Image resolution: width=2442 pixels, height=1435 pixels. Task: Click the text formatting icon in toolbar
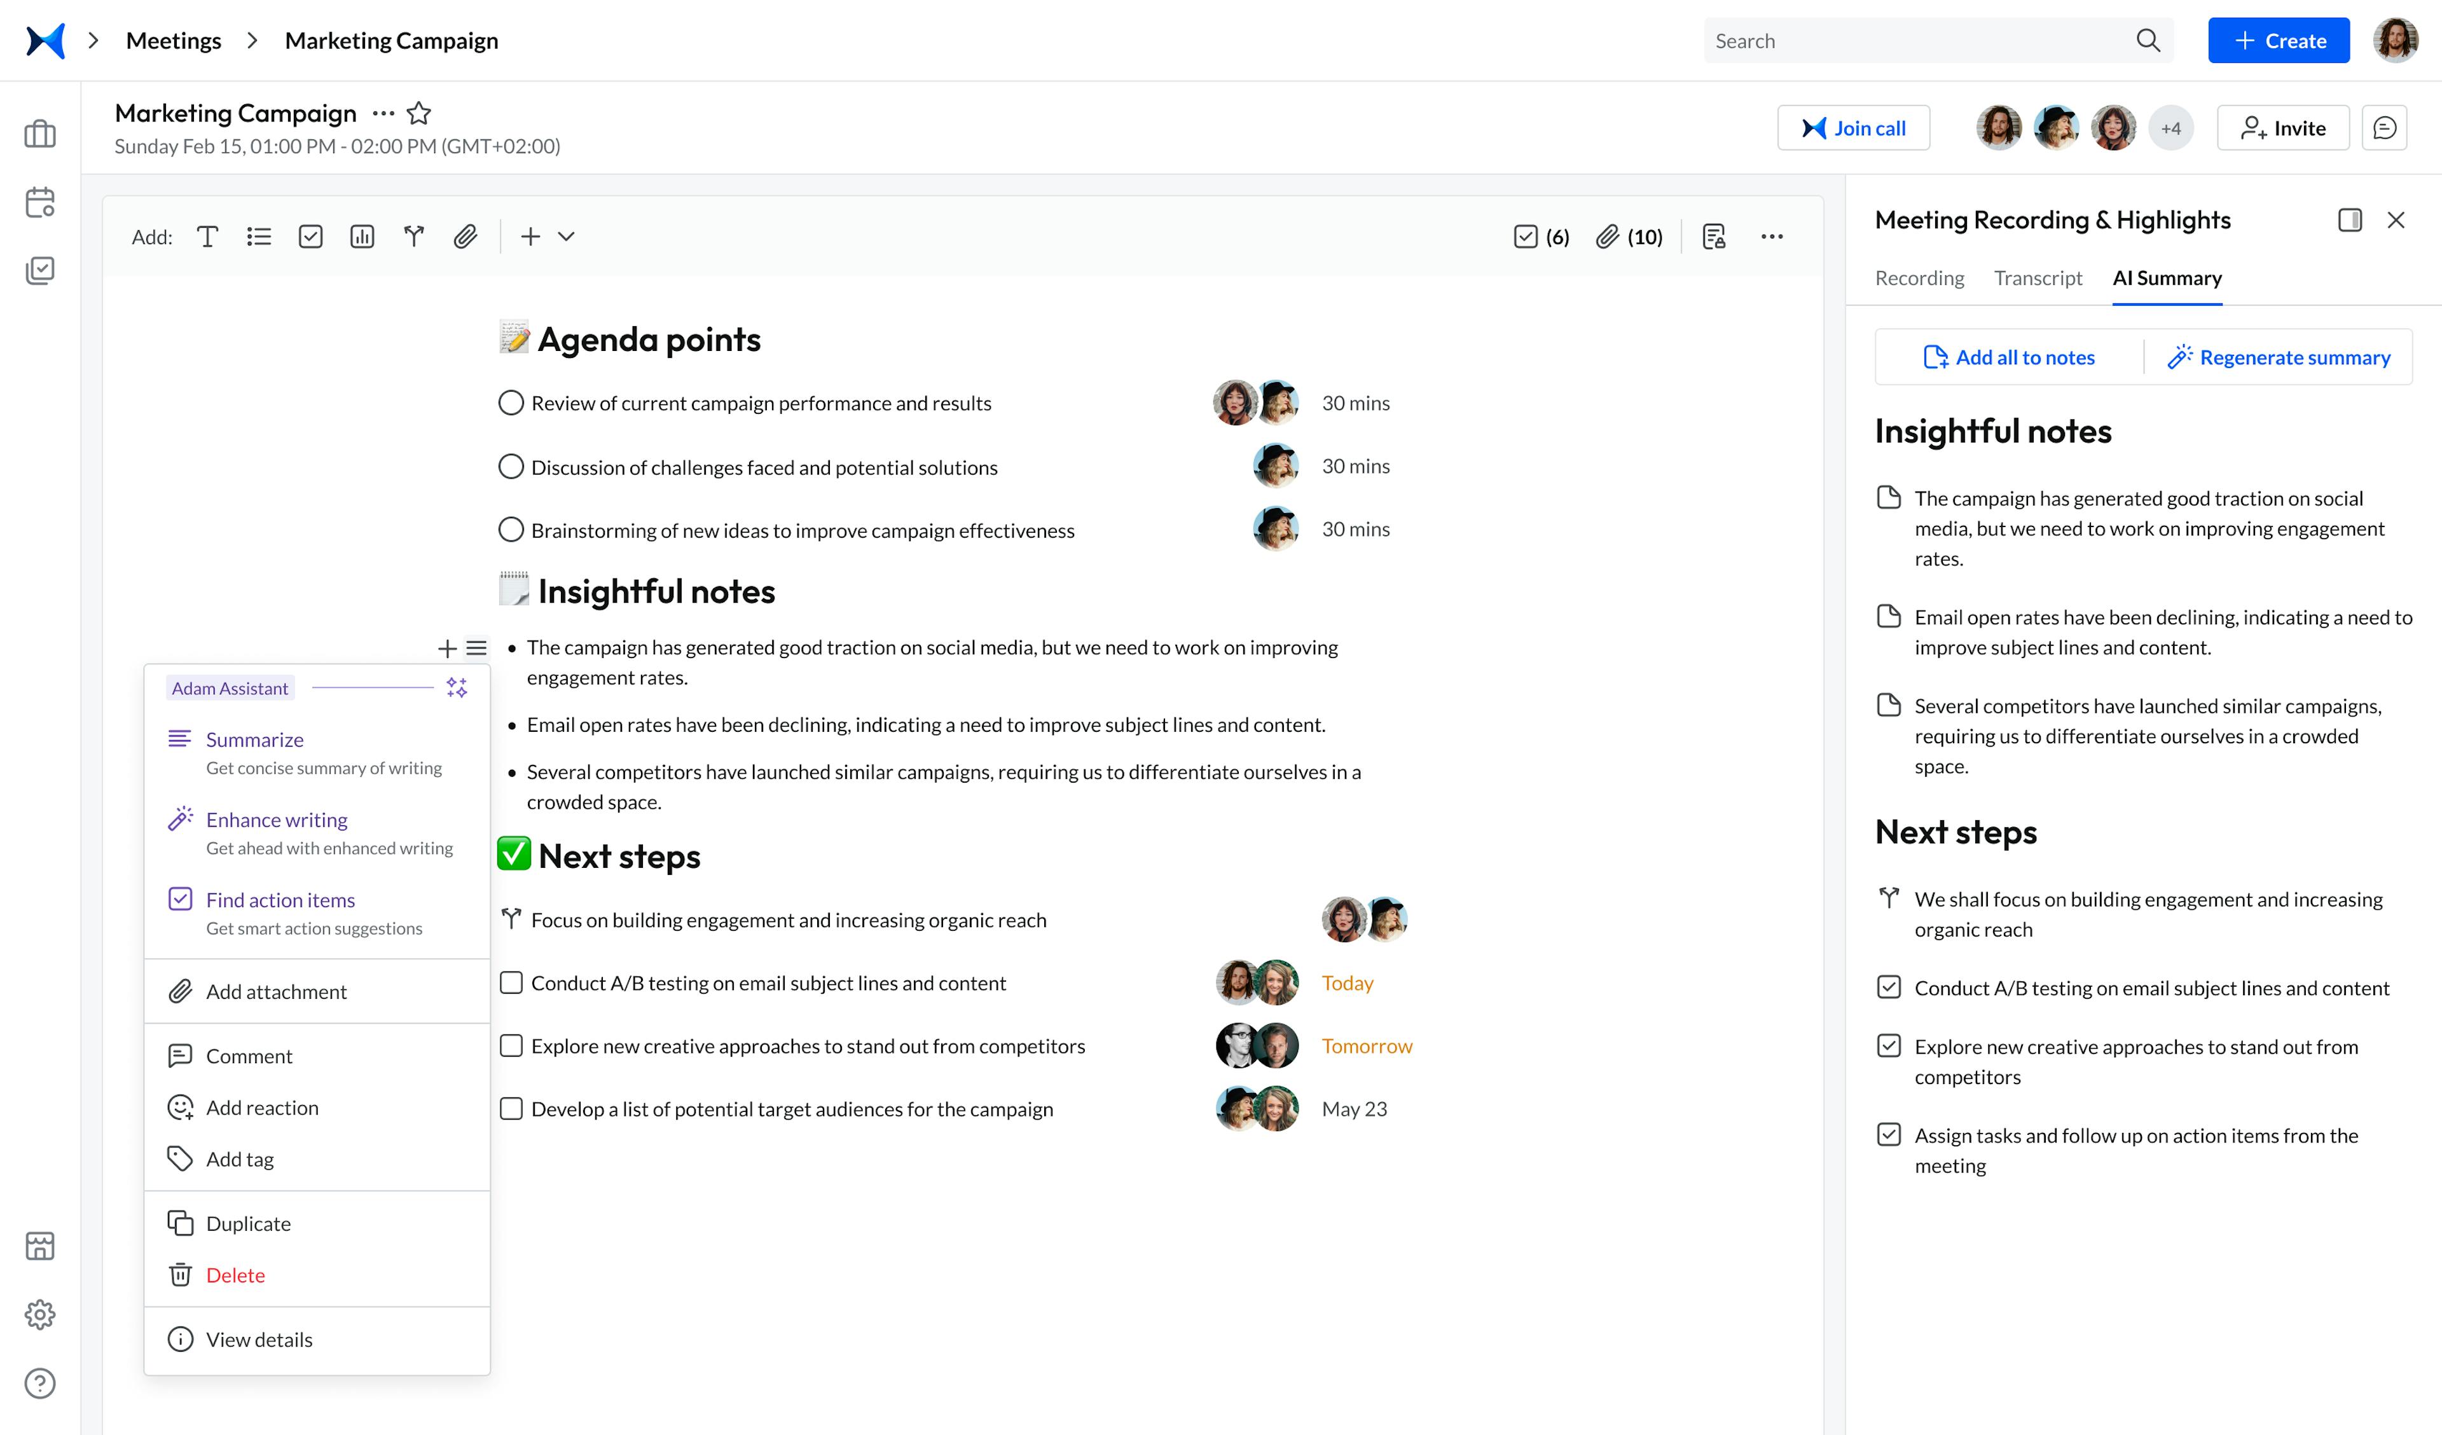coord(209,236)
